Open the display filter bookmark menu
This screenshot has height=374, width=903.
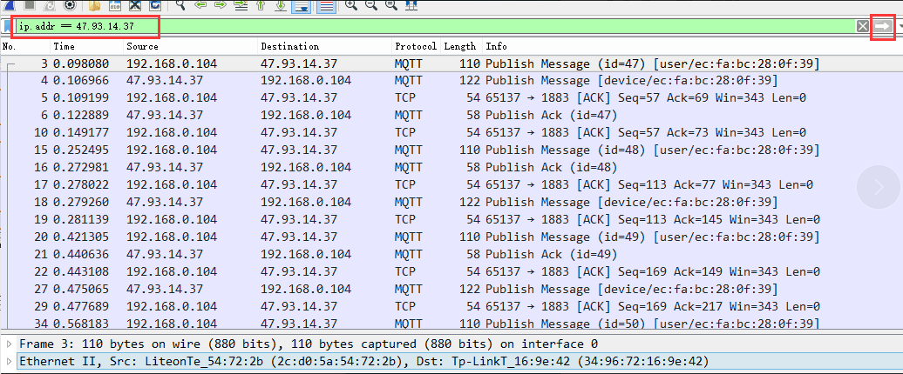[x=8, y=26]
